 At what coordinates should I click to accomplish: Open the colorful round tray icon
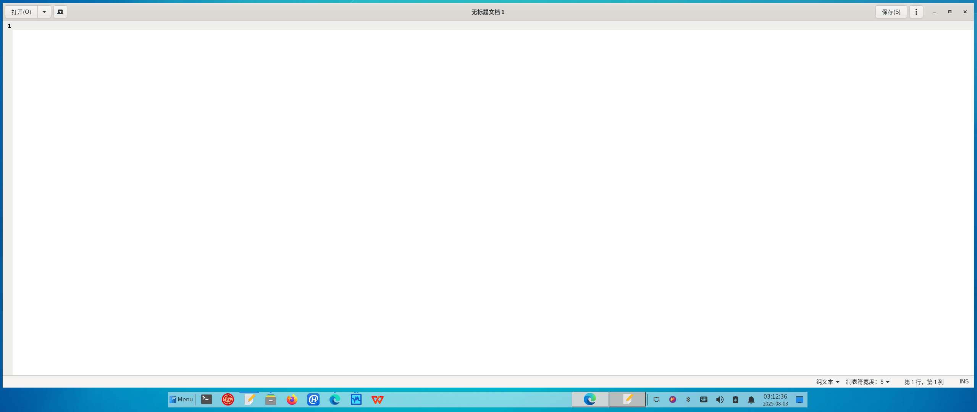[673, 399]
